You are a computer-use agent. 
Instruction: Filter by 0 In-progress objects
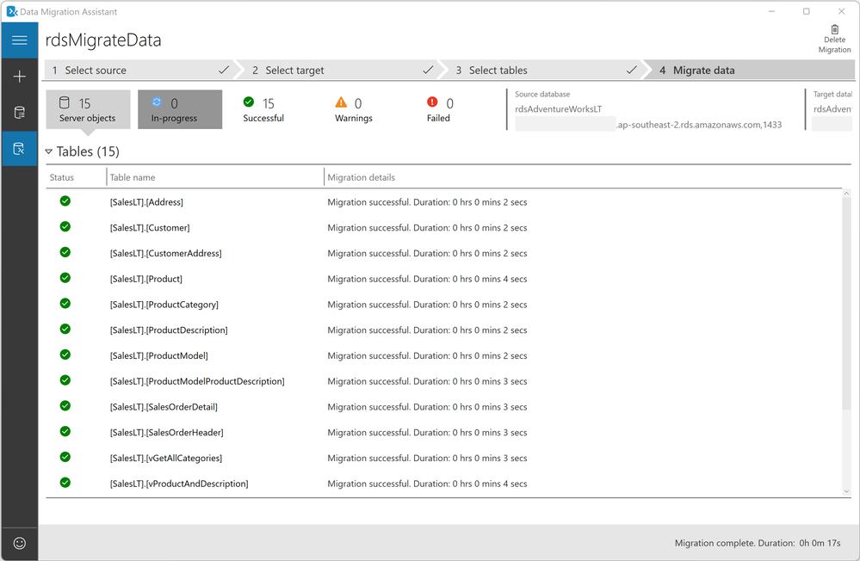point(180,109)
